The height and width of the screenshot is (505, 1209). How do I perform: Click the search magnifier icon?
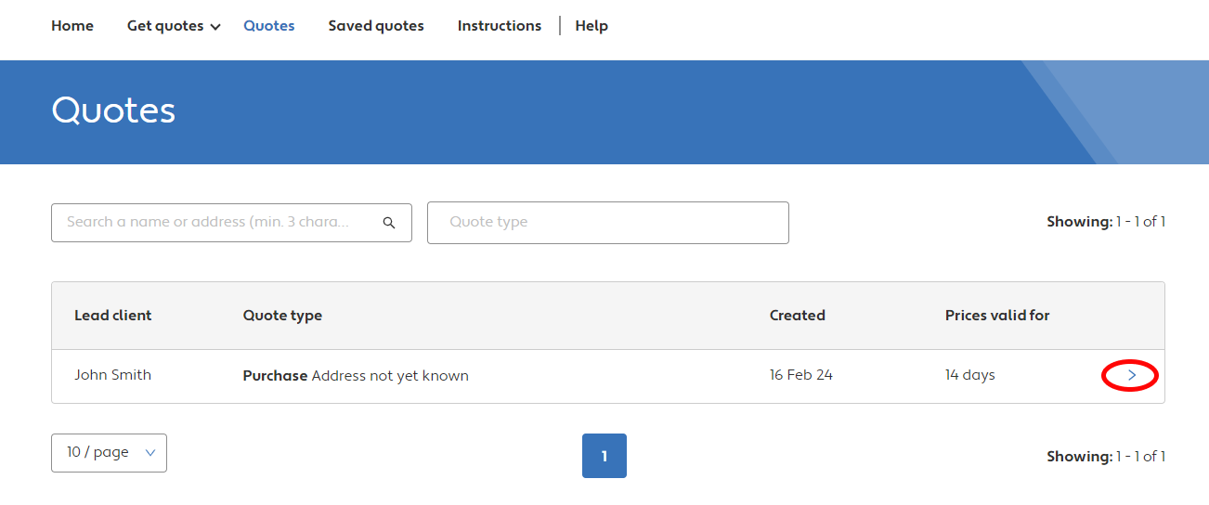[389, 223]
